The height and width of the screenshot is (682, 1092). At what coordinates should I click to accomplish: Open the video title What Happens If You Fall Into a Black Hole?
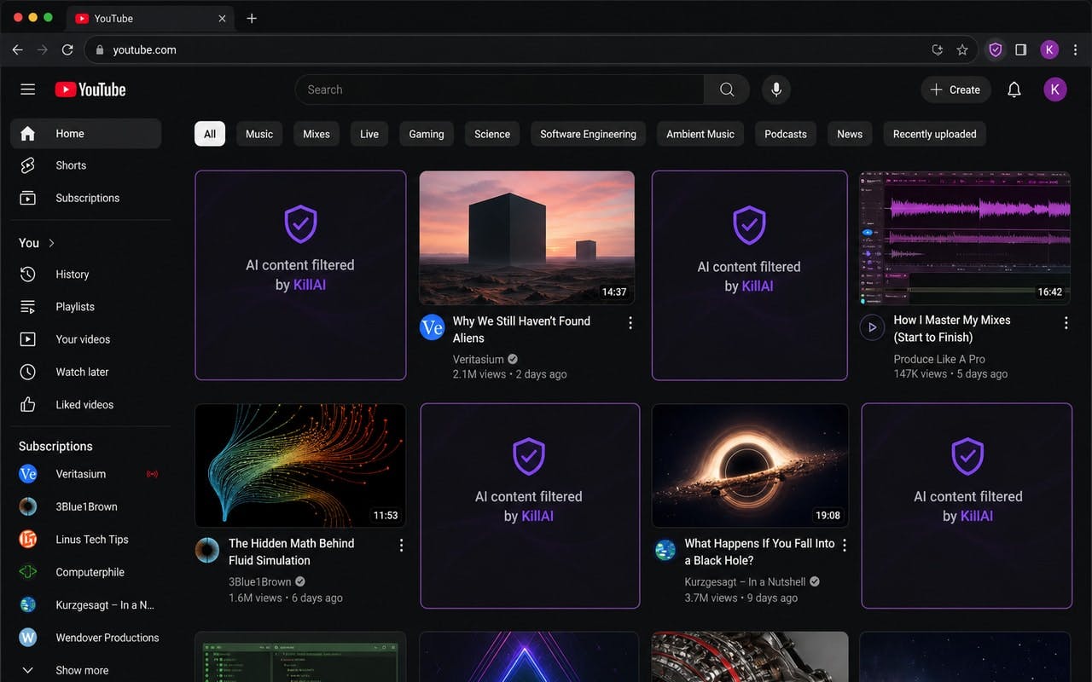click(759, 552)
